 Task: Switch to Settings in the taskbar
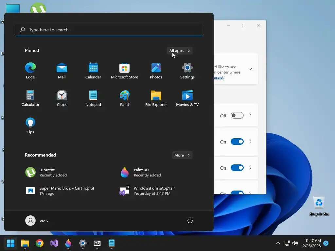click(x=83, y=243)
